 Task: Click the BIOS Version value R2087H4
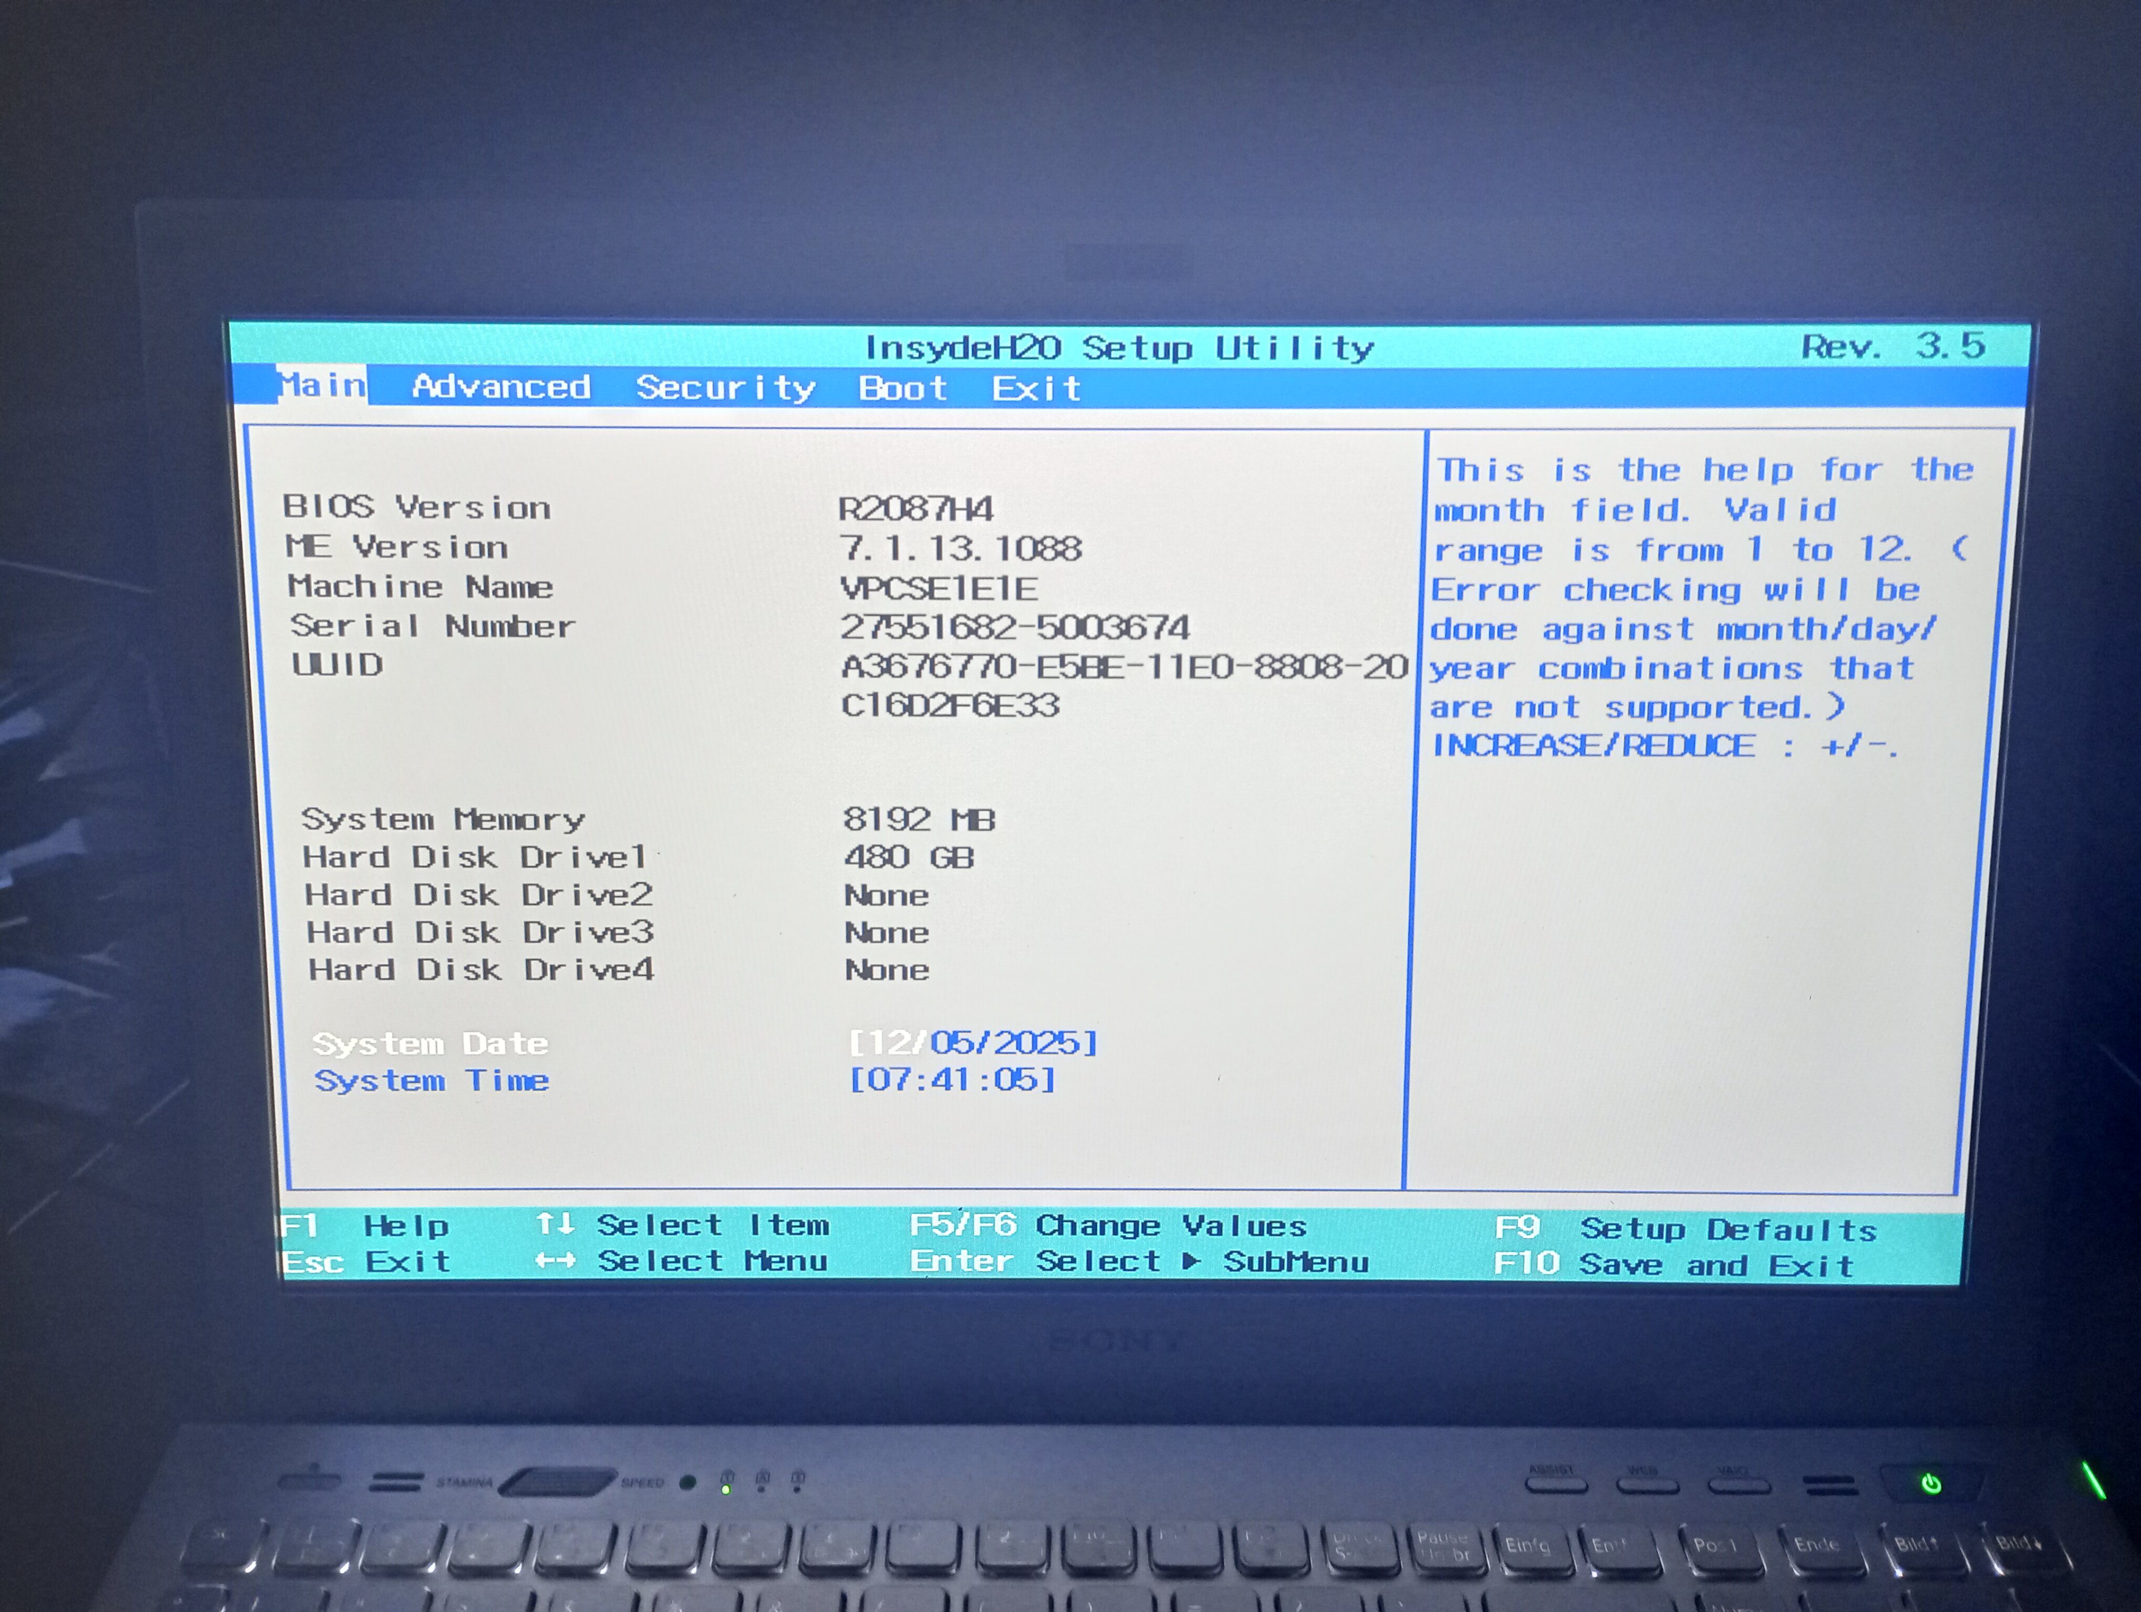916,509
